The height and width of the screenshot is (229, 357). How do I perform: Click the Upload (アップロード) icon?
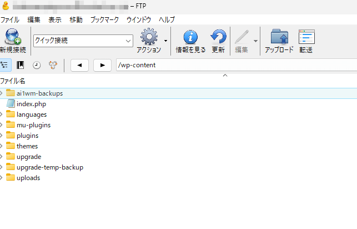(279, 38)
